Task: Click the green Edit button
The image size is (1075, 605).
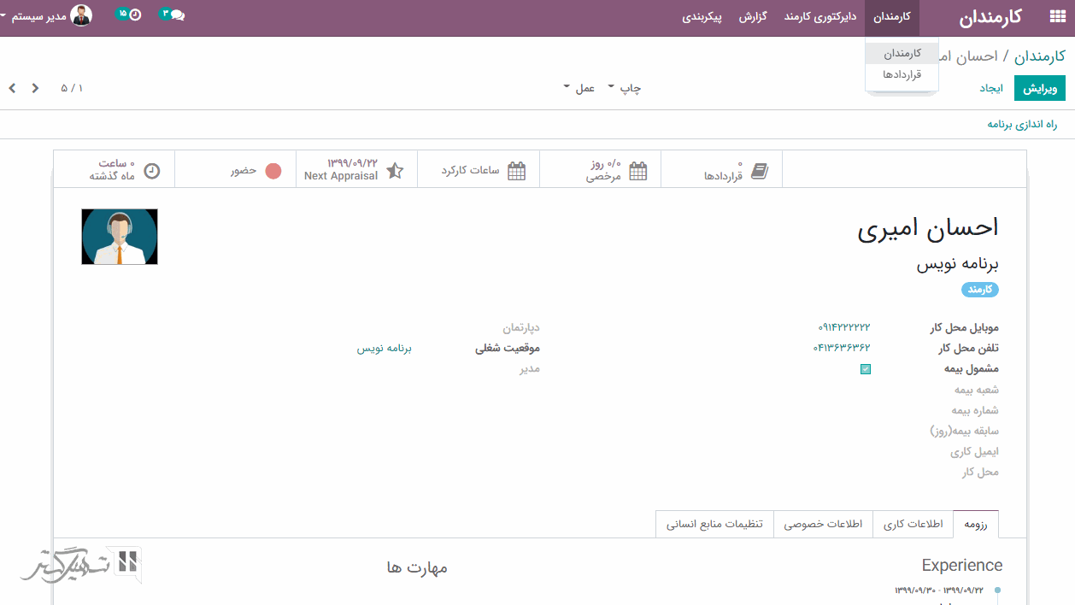Action: (1040, 88)
